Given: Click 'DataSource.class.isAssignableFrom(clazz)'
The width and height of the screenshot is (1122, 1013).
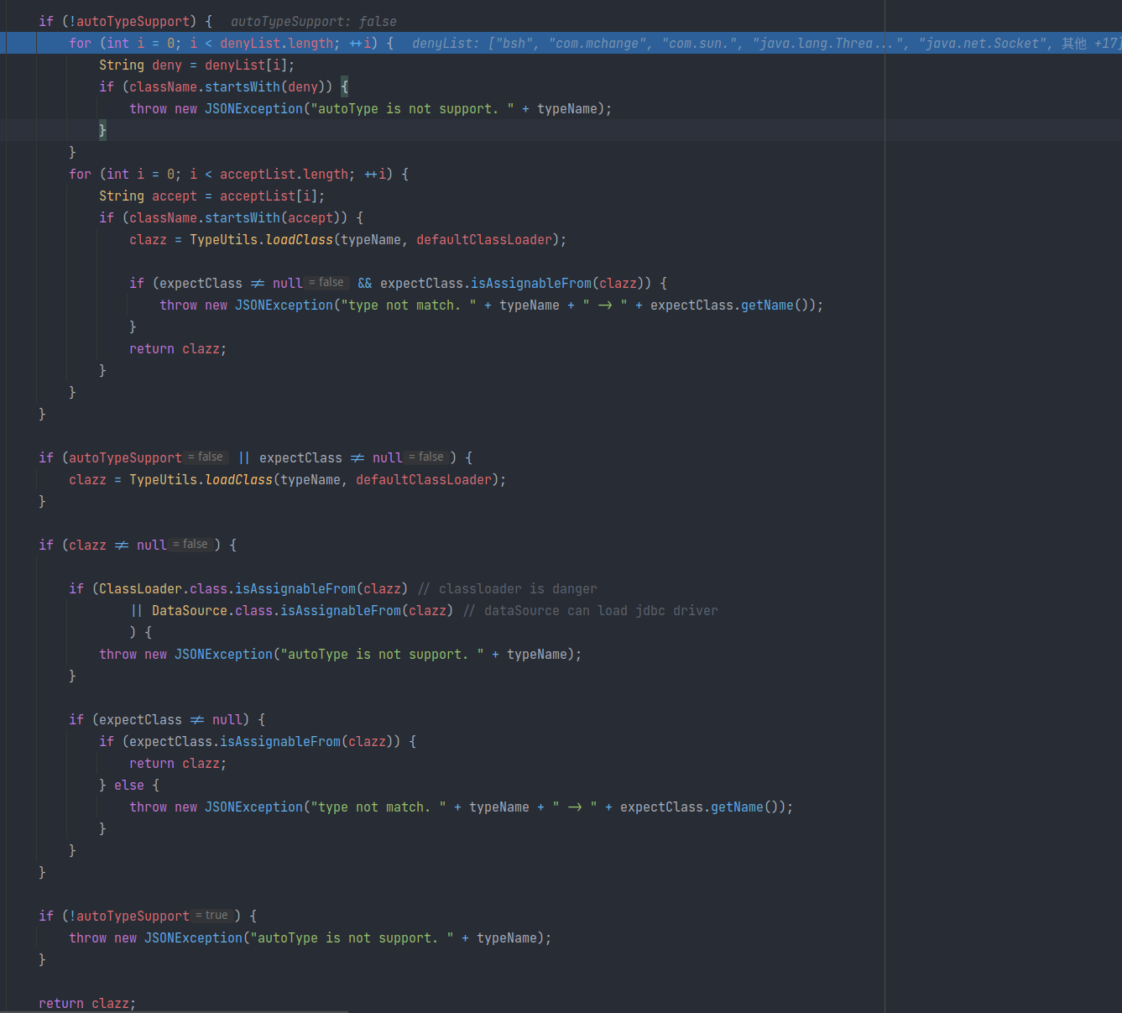Looking at the screenshot, I should pyautogui.click(x=302, y=611).
